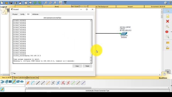Open the CLI tab

coord(28,14)
